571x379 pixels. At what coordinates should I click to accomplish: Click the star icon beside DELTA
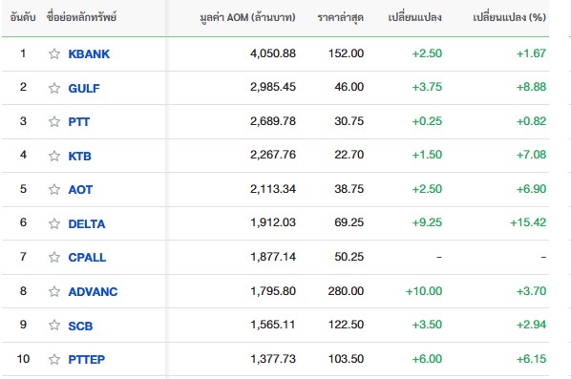click(54, 223)
